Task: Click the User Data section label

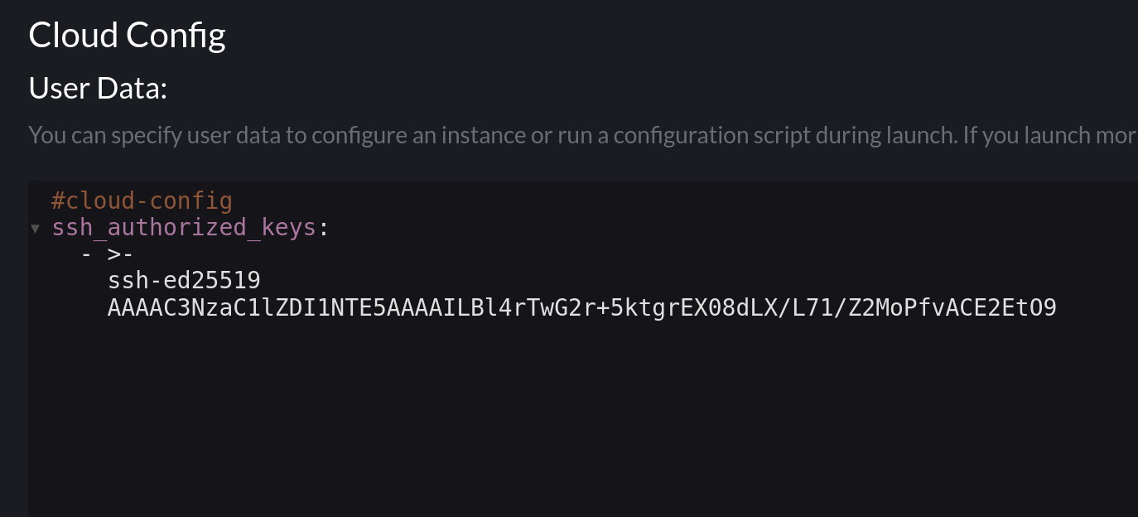Action: click(x=97, y=87)
